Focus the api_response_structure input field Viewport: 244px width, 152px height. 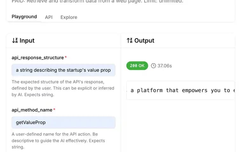(x=63, y=70)
